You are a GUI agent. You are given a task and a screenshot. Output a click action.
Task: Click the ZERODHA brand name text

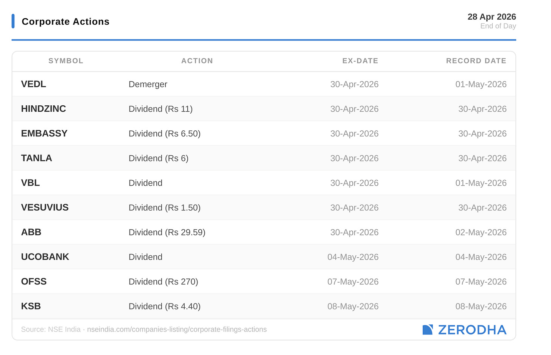(472, 330)
